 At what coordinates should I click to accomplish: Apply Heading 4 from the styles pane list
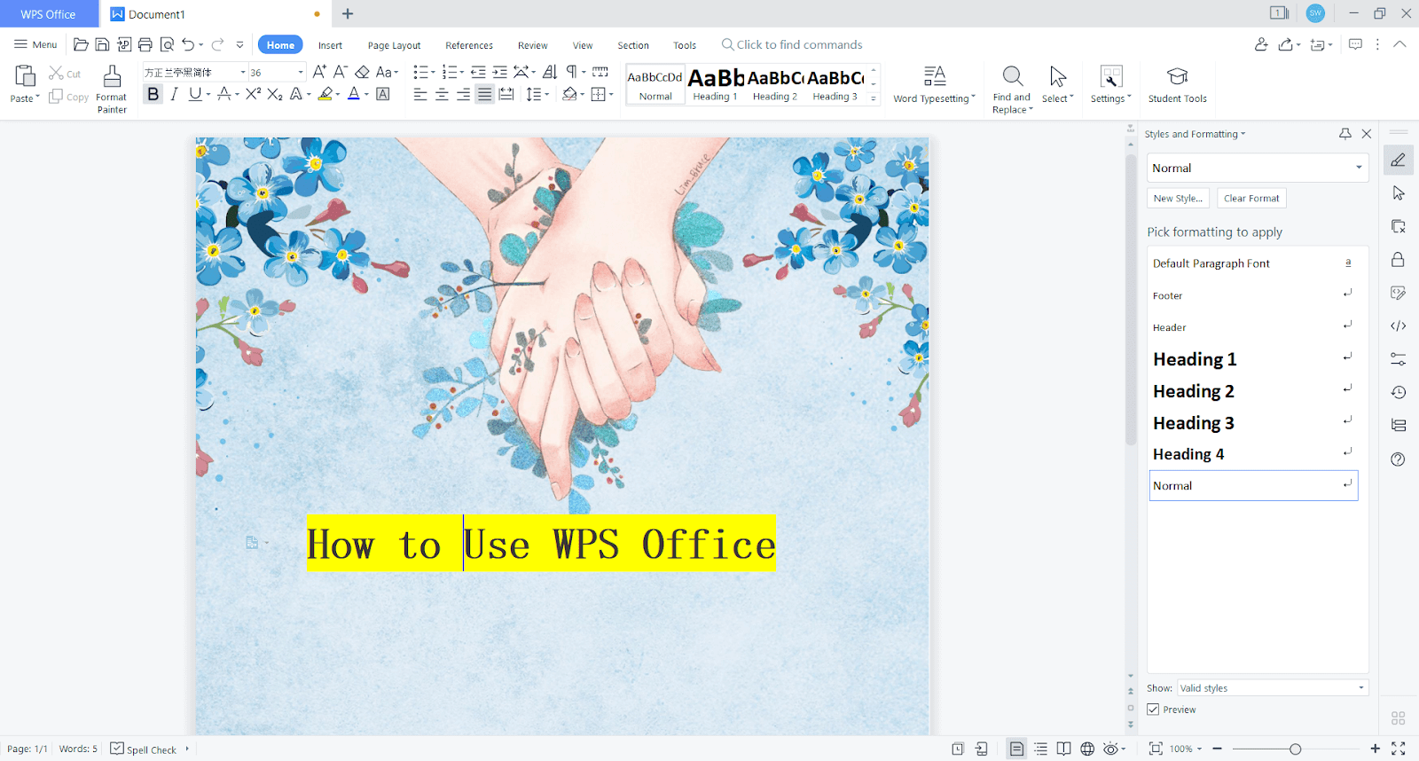click(1253, 454)
